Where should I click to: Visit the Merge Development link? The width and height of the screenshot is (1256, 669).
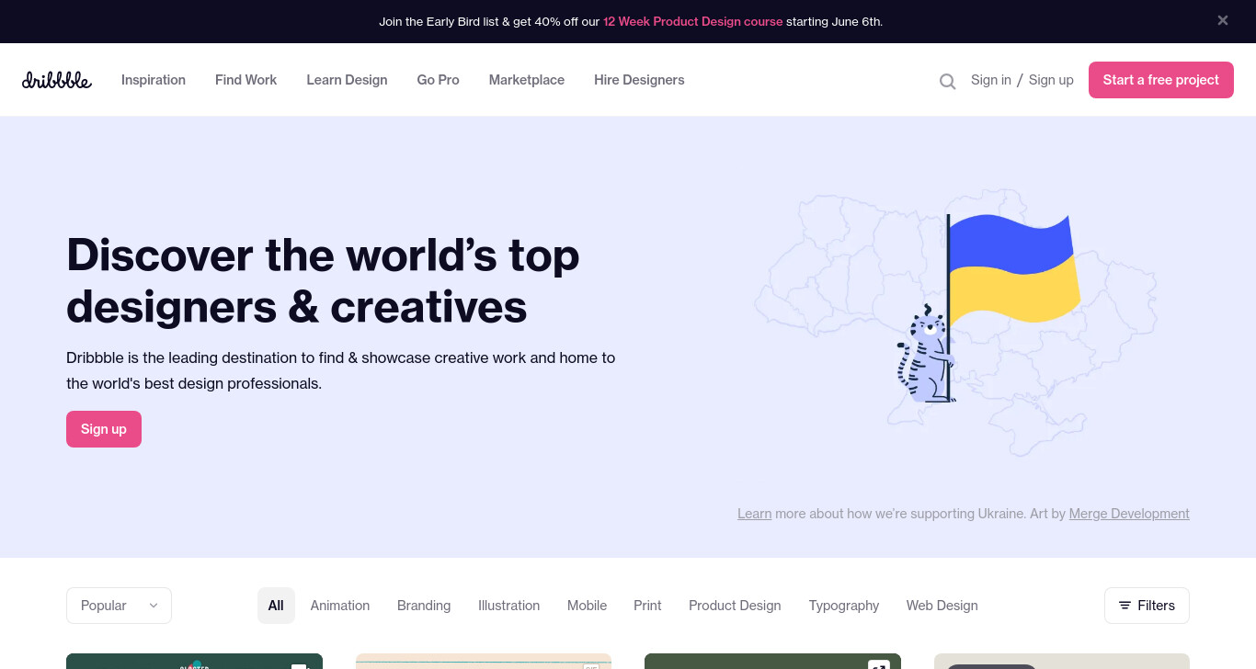[x=1129, y=514]
